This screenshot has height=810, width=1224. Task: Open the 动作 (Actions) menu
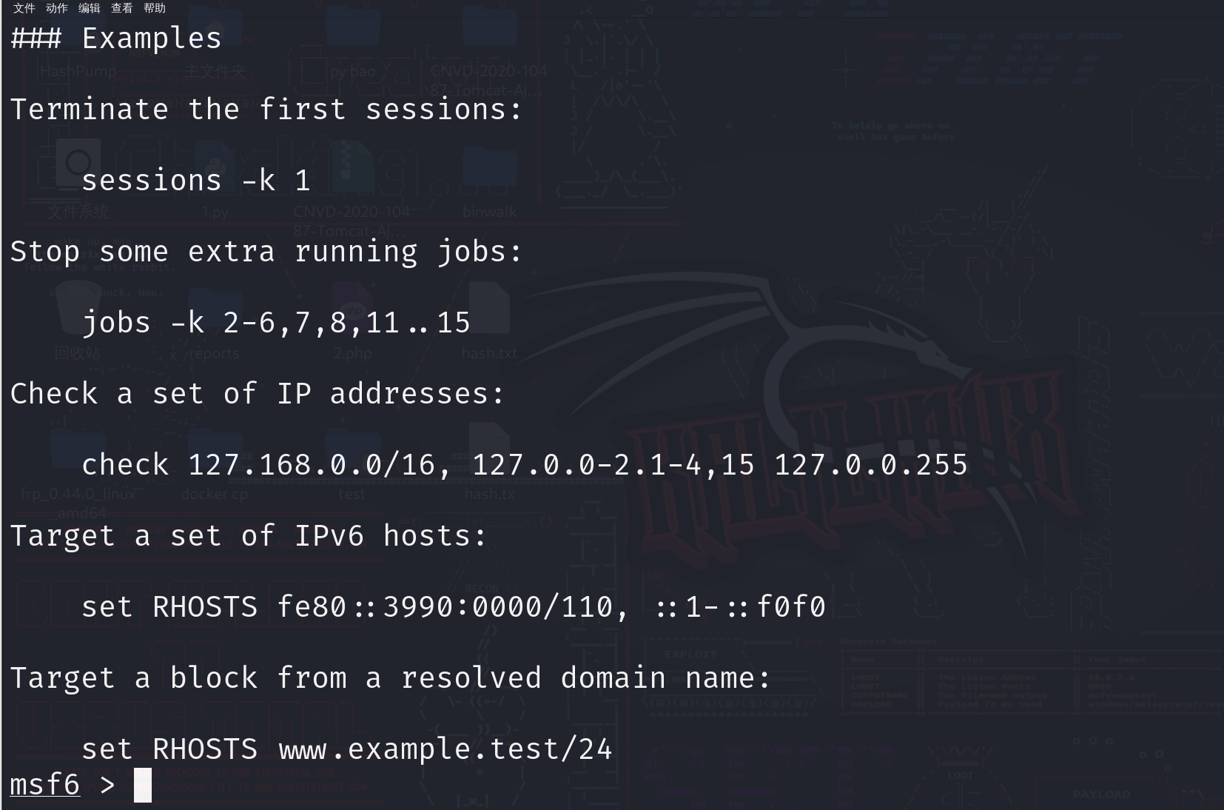click(x=56, y=8)
